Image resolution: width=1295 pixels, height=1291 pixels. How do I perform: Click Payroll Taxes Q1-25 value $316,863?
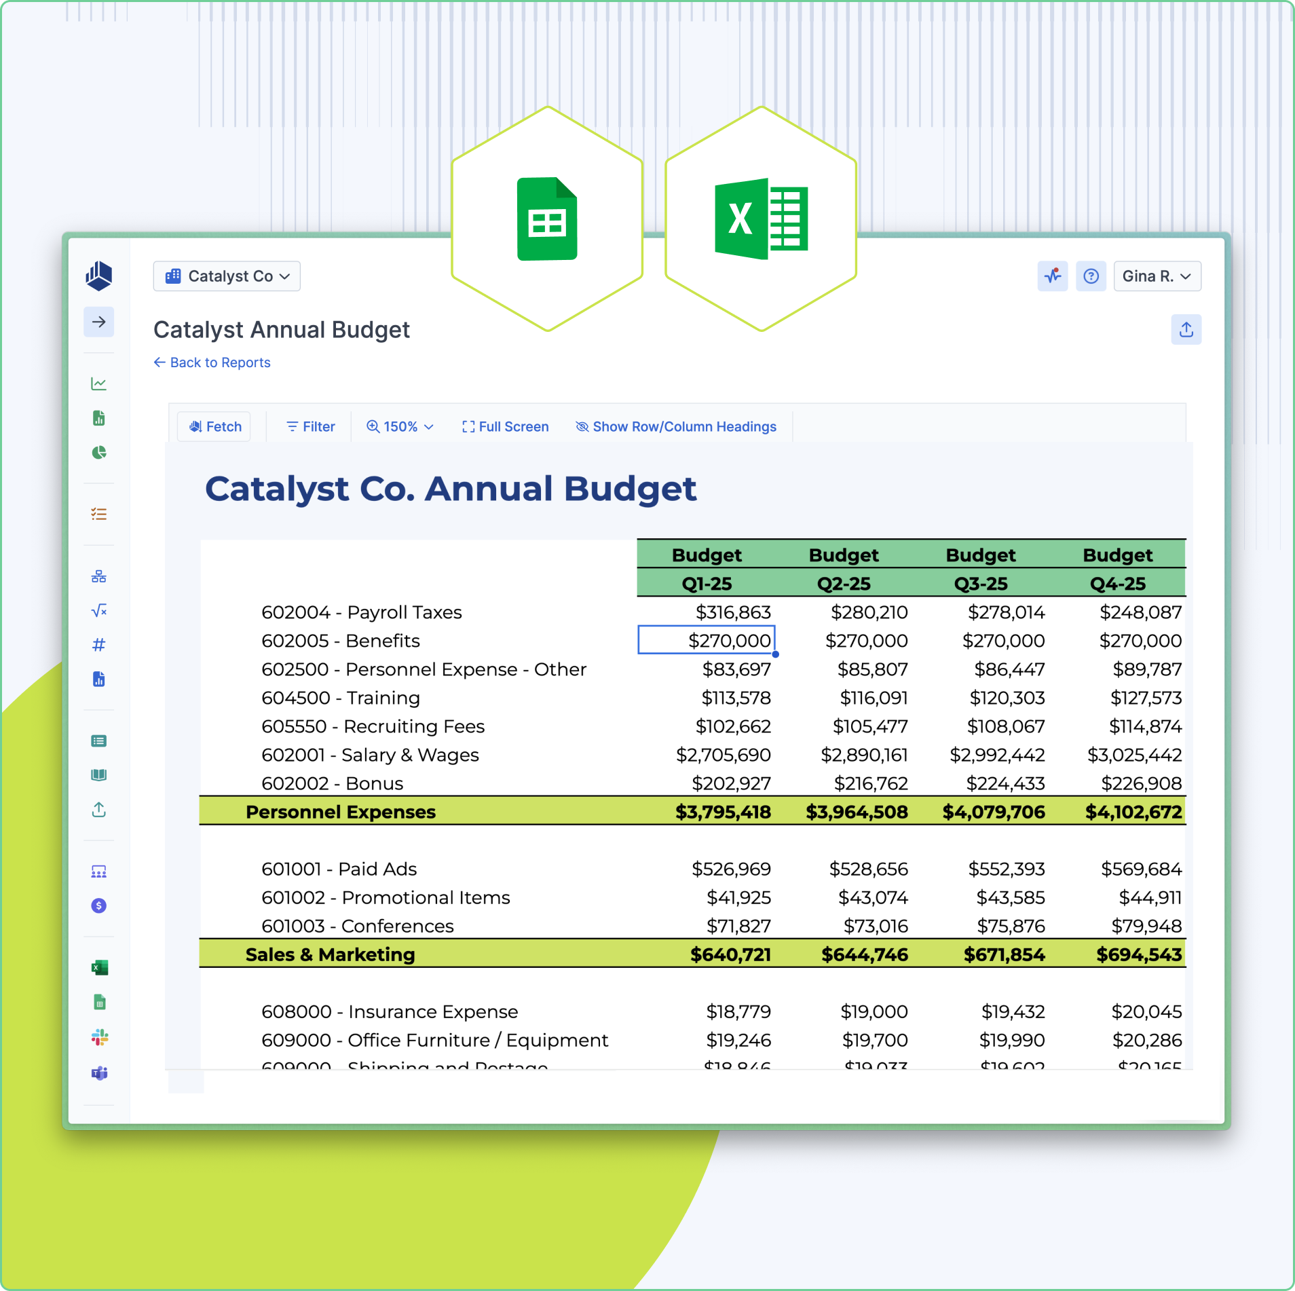733,612
